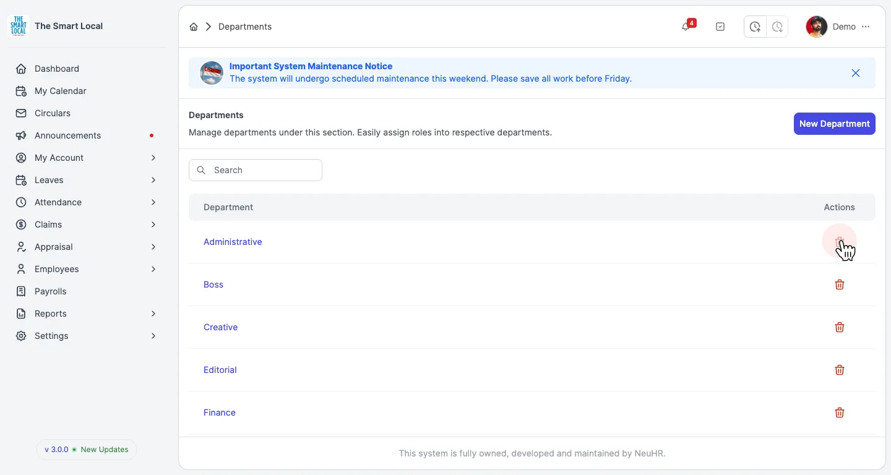
Task: Open the tasks checklist icon
Action: point(720,27)
